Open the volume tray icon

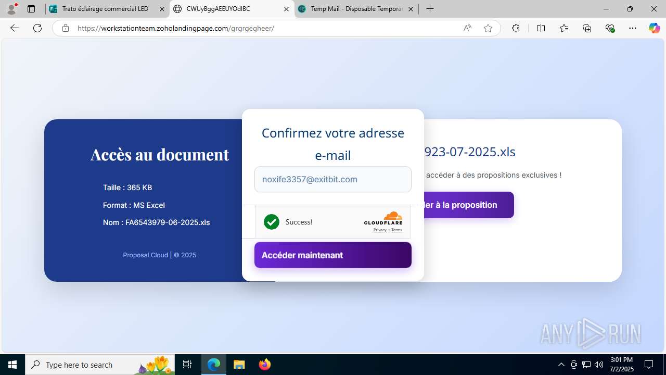[x=599, y=365]
